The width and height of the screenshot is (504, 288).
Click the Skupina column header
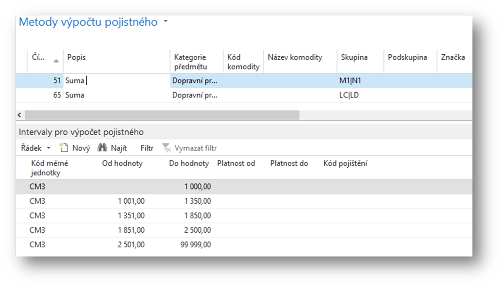[x=354, y=57]
